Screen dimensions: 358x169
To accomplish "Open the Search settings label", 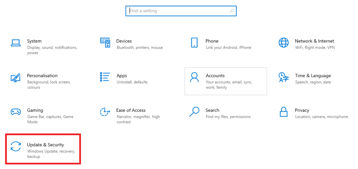I will tap(212, 110).
